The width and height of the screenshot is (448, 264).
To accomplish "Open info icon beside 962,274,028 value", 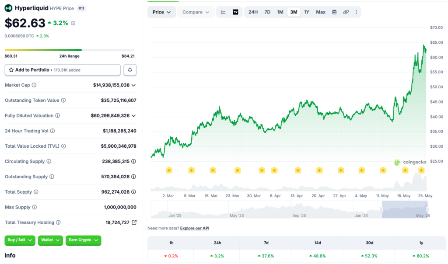I will [133, 192].
